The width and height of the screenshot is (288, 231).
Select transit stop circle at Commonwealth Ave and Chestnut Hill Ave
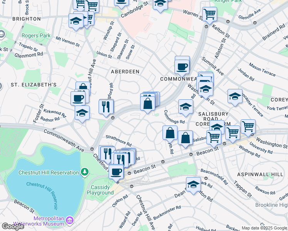pyautogui.click(x=92, y=149)
